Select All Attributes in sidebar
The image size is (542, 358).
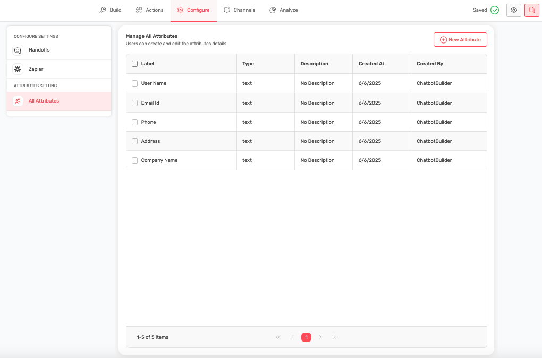click(x=44, y=101)
